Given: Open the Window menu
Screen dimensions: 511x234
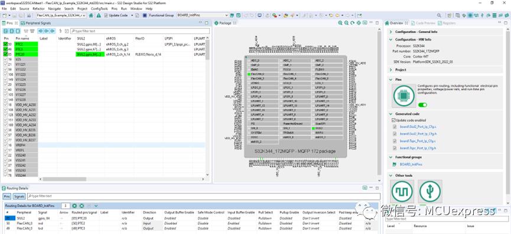Looking at the screenshot, I should coord(136,8).
